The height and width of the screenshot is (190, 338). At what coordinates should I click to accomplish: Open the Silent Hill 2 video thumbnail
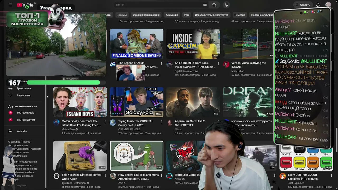193,102
